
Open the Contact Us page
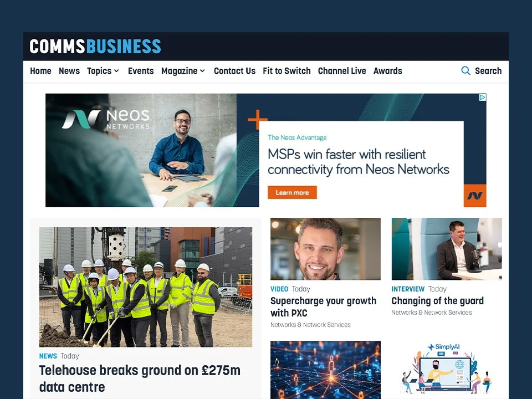[234, 71]
